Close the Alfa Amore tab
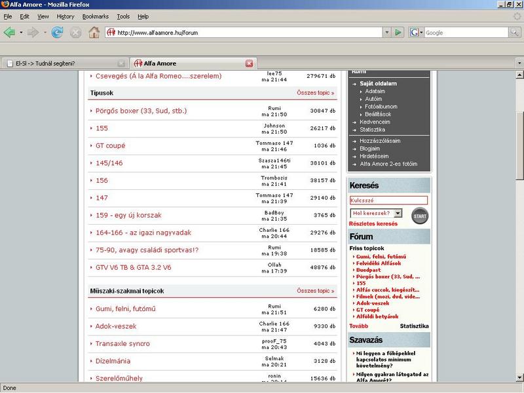The width and height of the screenshot is (524, 393). (x=250, y=64)
